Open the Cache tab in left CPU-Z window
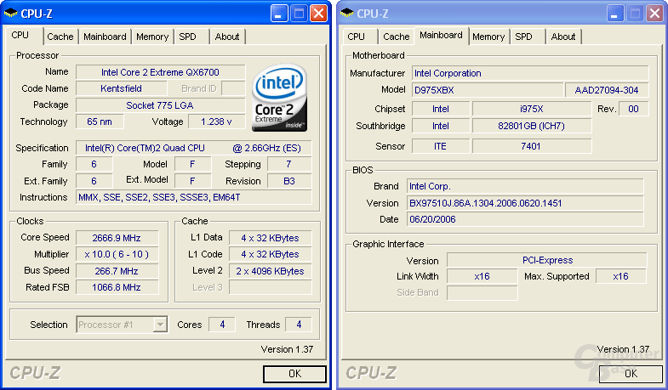Screen dimensions: 668x390 click(x=60, y=37)
